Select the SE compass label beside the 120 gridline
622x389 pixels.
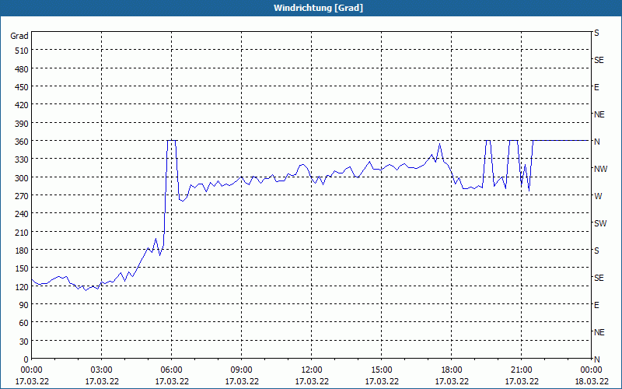[599, 278]
